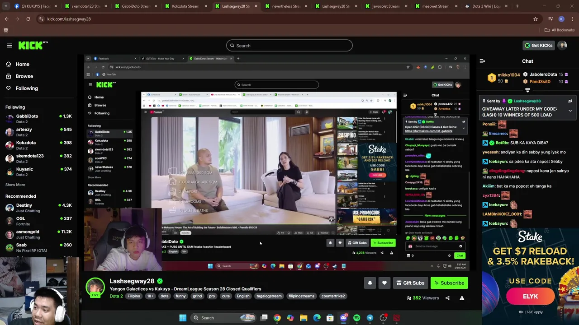Image resolution: width=579 pixels, height=325 pixels.
Task: Open Kuyanic channel in Following
Action: 38,172
